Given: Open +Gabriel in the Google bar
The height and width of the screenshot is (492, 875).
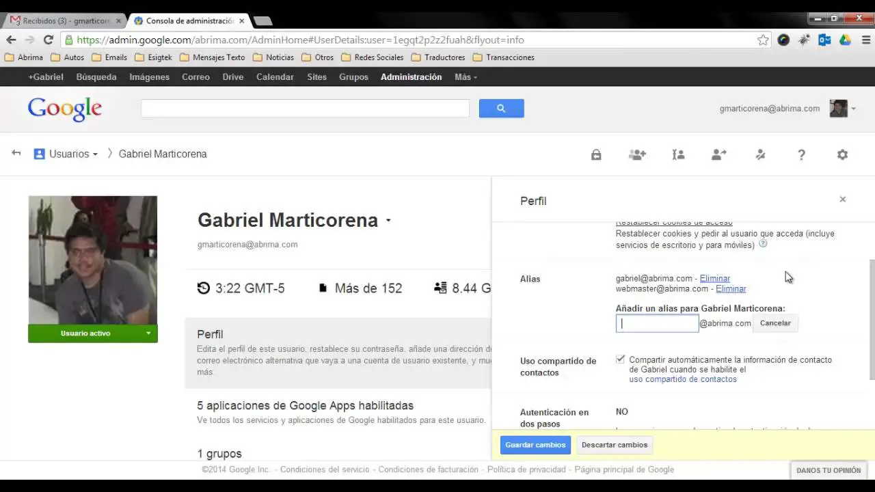Looking at the screenshot, I should point(46,77).
